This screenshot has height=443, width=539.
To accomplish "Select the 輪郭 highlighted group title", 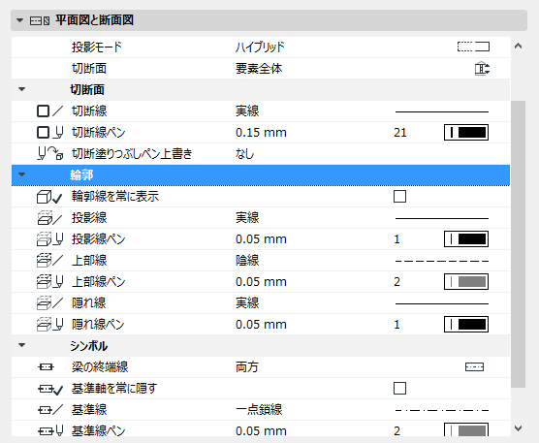I will (81, 174).
